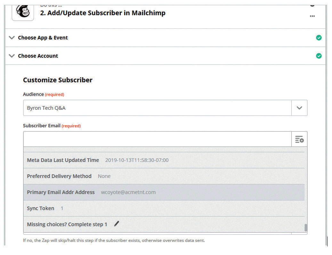Select the Sync Token option
332x255 pixels.
click(x=45, y=208)
